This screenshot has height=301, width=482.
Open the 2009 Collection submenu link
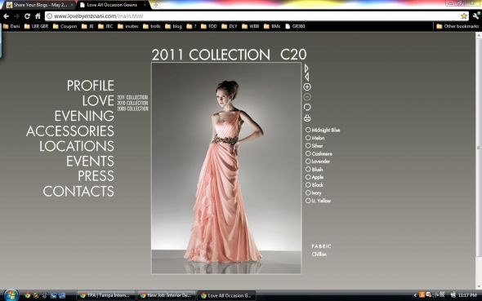pos(132,108)
